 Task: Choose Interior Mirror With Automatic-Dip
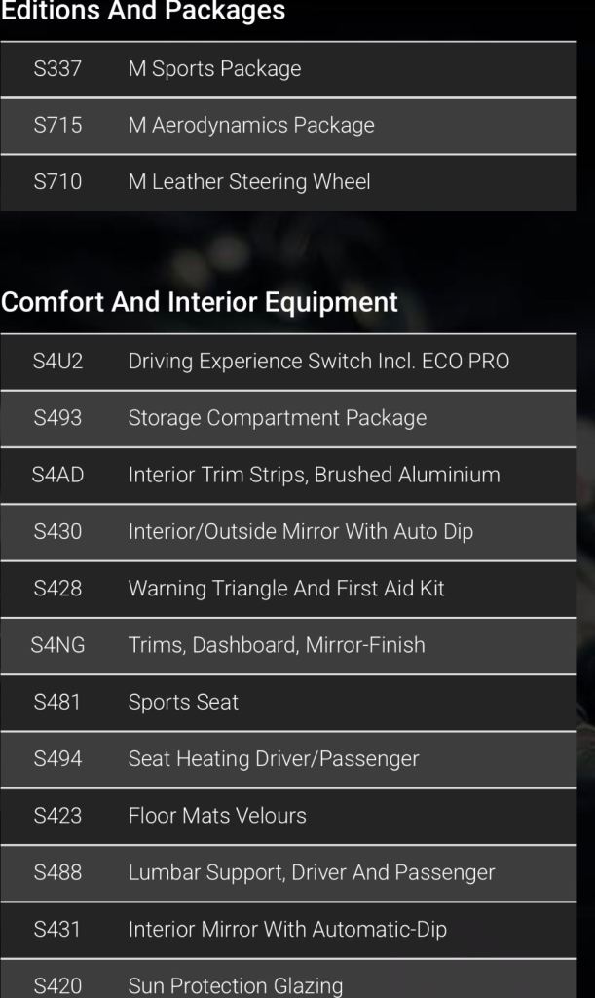point(287,929)
